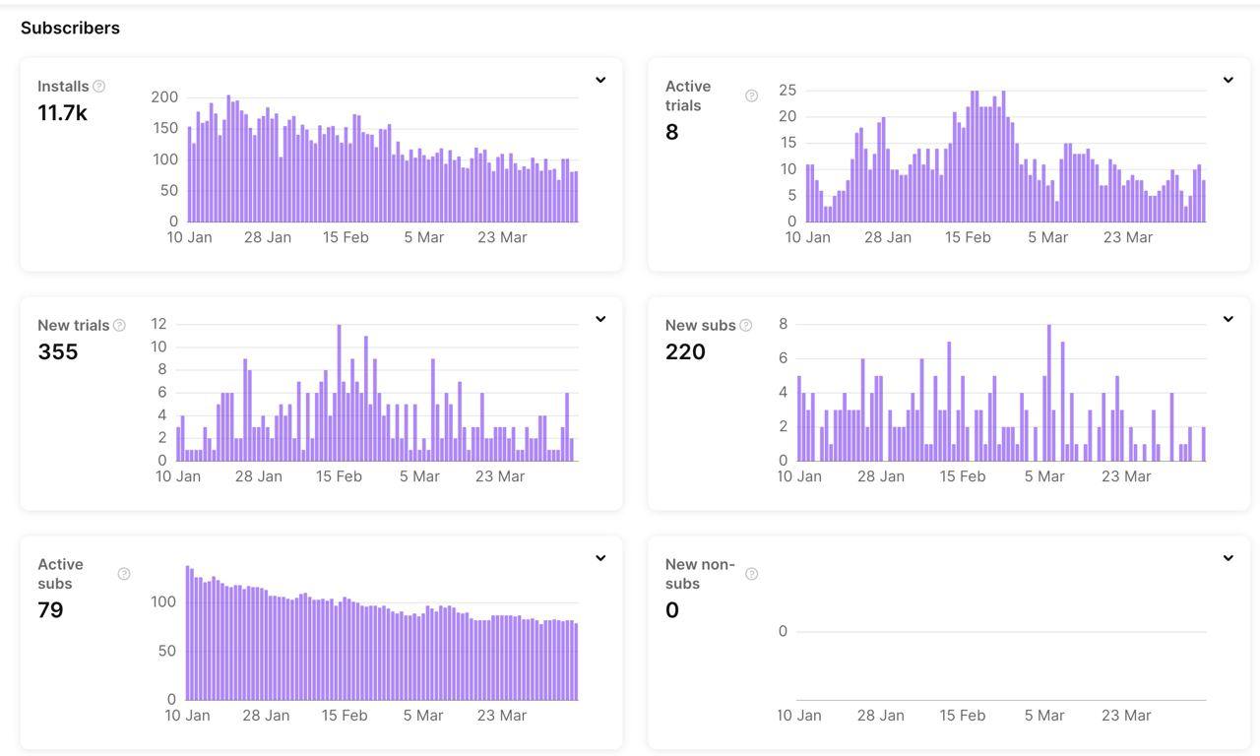Expand the New non-subs card dropdown arrow
The width and height of the screenshot is (1260, 756).
[1228, 558]
